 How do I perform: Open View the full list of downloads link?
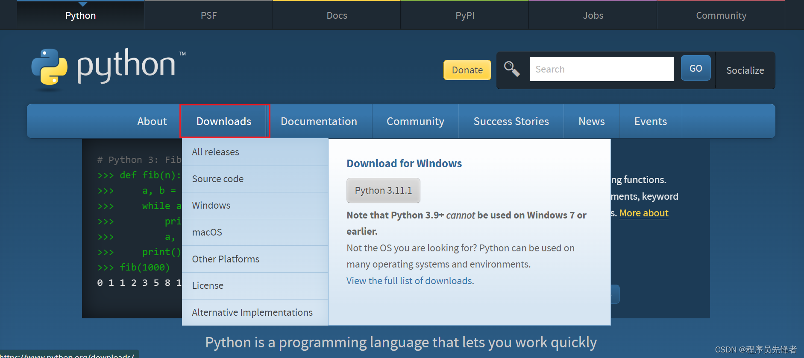click(x=410, y=281)
